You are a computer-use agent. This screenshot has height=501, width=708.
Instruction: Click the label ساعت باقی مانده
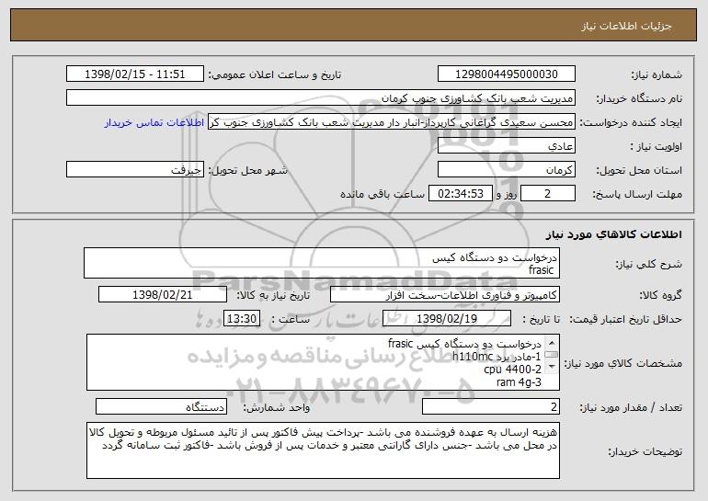pyautogui.click(x=383, y=194)
